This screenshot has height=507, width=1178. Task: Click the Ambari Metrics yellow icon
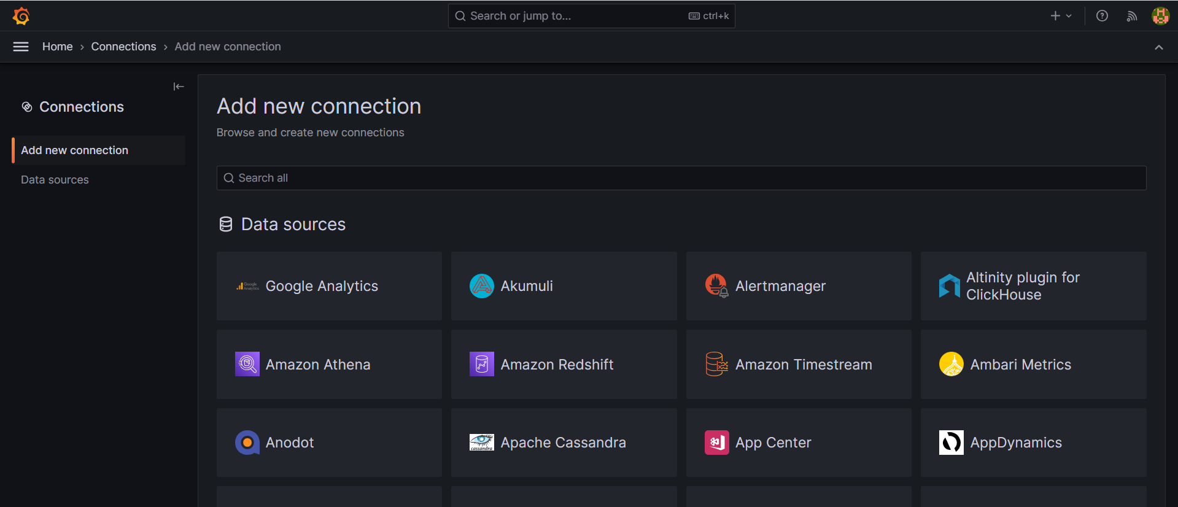point(951,364)
